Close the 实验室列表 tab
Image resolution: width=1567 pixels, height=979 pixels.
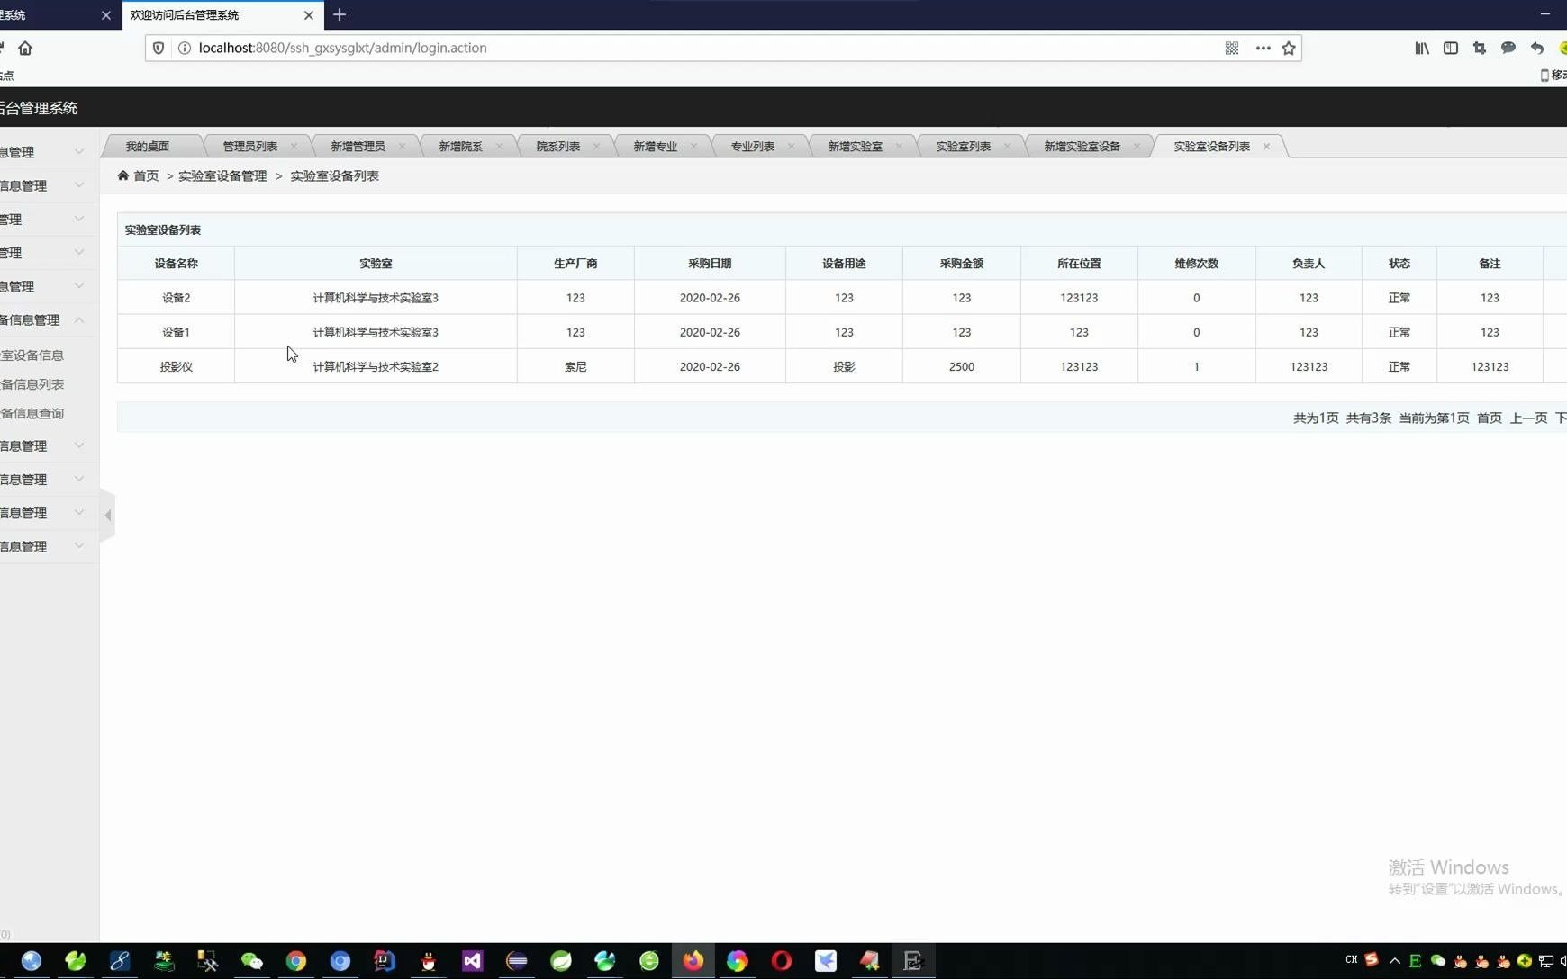1009,145
